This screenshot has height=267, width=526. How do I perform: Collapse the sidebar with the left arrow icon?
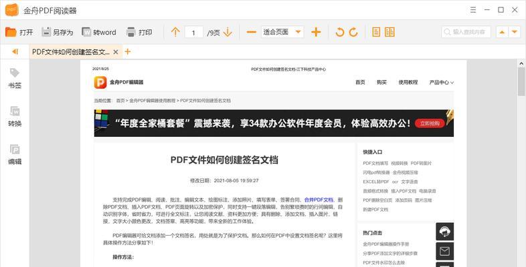15,51
